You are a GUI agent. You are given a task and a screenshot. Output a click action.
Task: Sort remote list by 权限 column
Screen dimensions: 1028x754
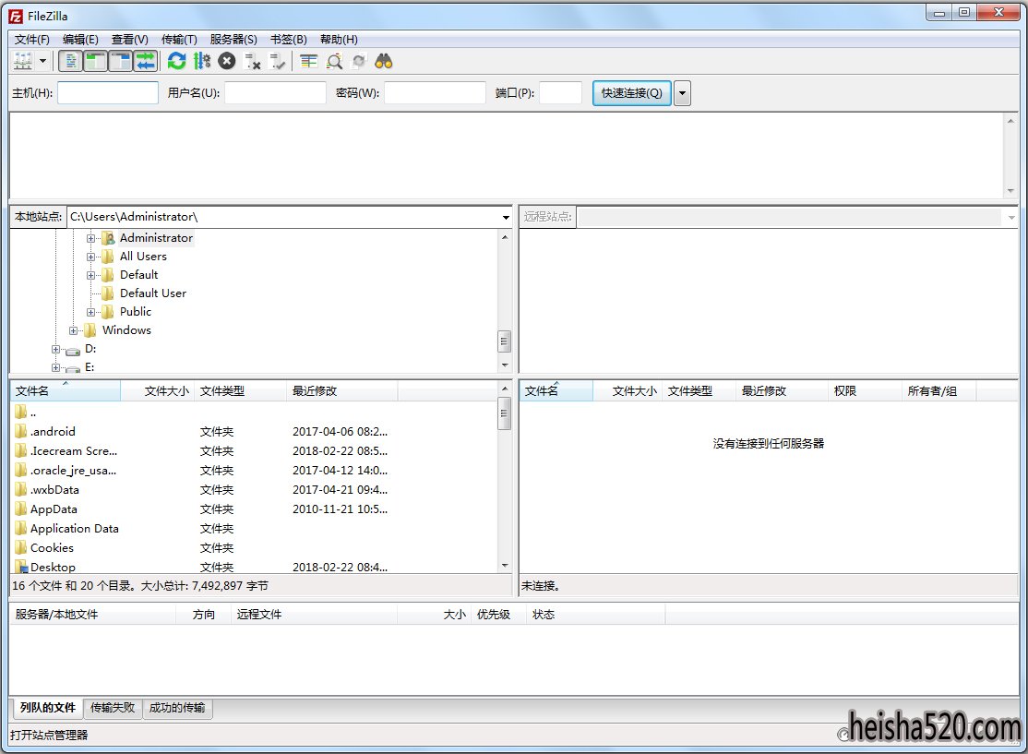coord(864,390)
